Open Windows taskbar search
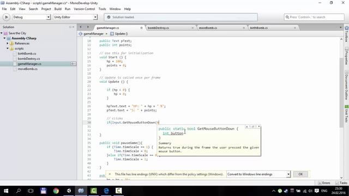 pos(19,191)
